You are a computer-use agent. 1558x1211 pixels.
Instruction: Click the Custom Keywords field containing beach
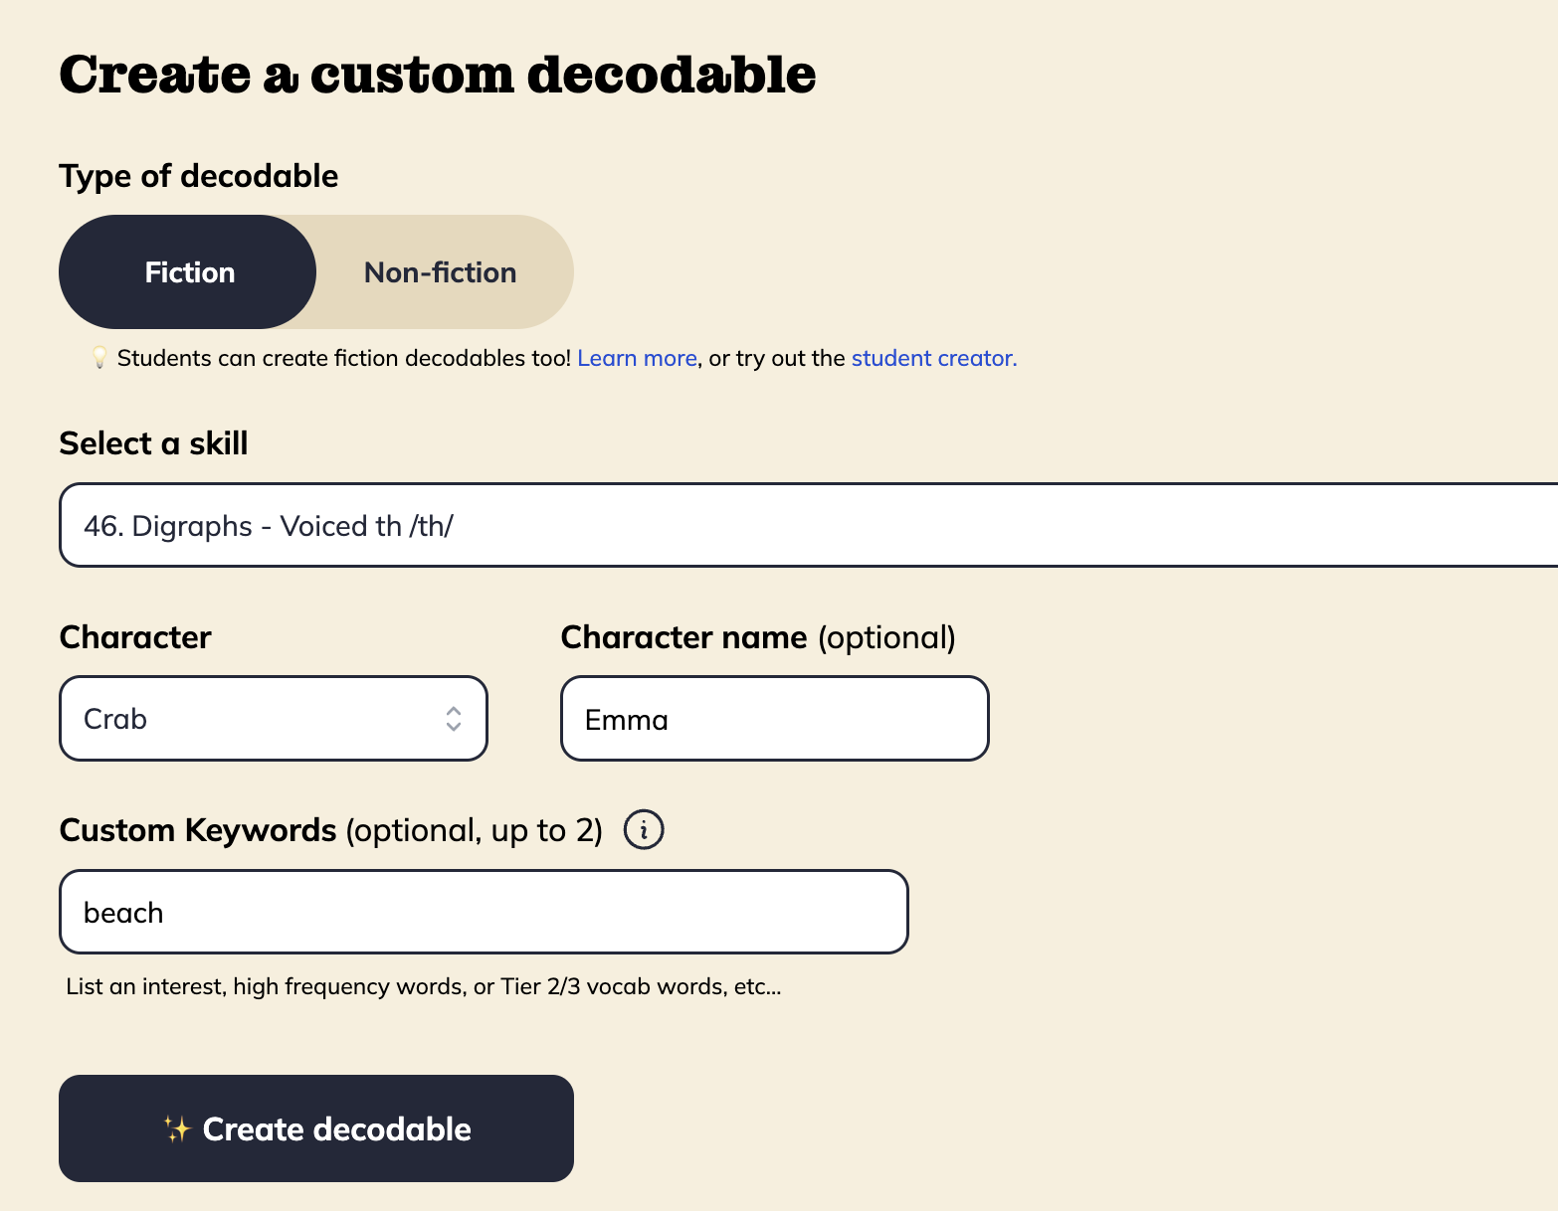(484, 912)
